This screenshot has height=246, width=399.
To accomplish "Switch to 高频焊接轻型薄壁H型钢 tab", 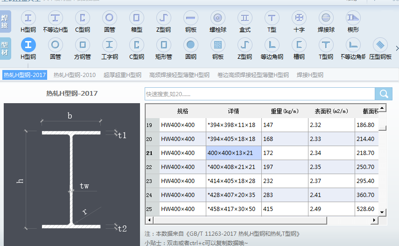I will [179, 75].
